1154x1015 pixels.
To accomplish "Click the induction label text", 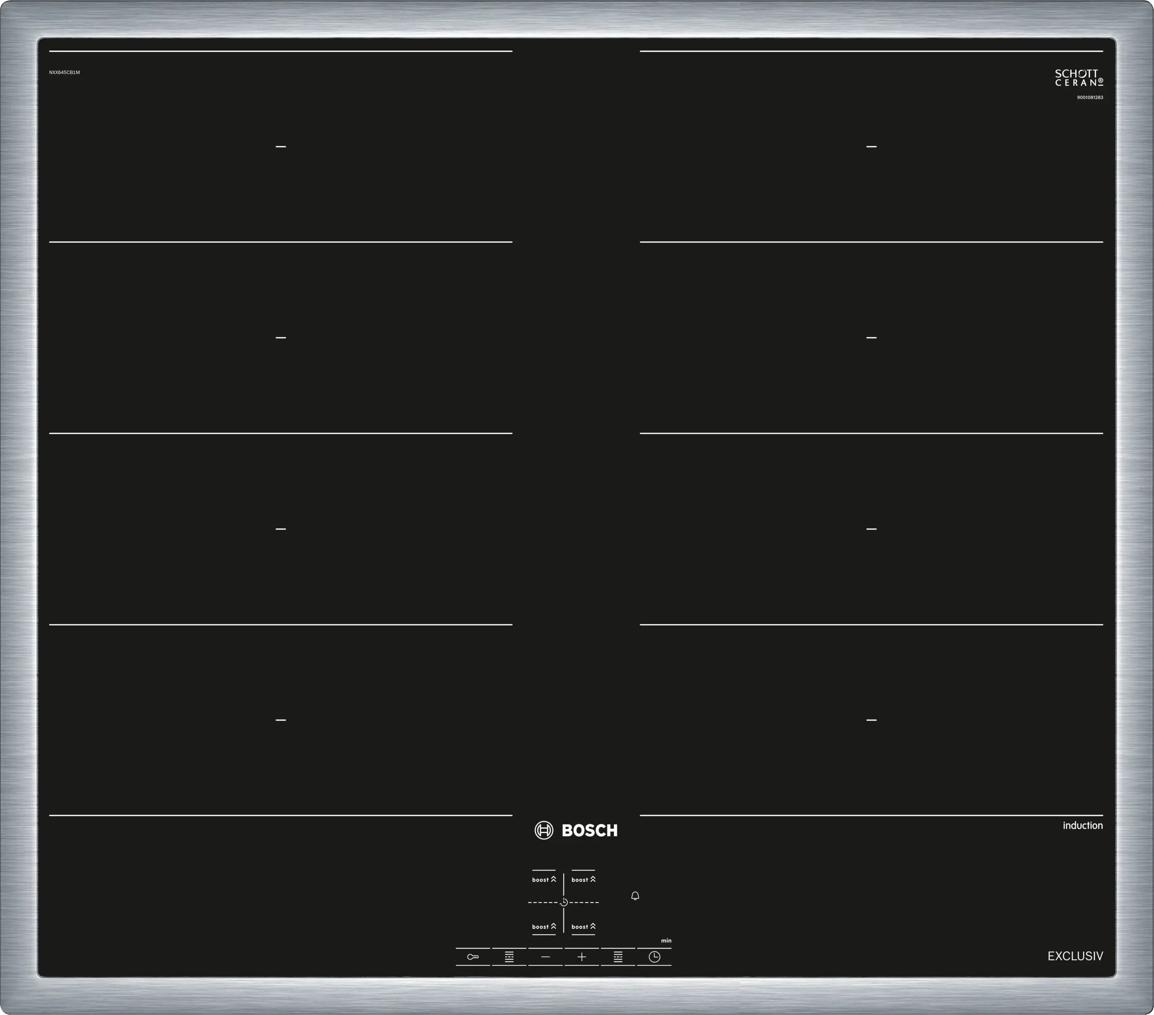I will click(x=1082, y=826).
